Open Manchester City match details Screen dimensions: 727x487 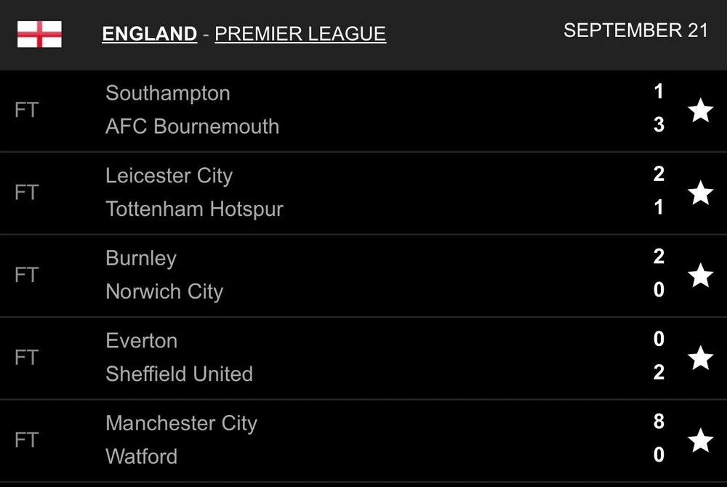[182, 423]
